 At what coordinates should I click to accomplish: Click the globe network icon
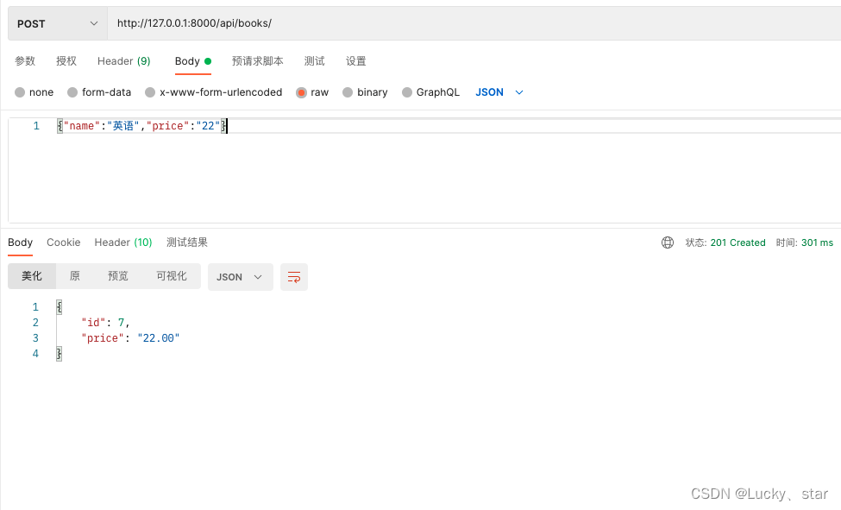[668, 242]
